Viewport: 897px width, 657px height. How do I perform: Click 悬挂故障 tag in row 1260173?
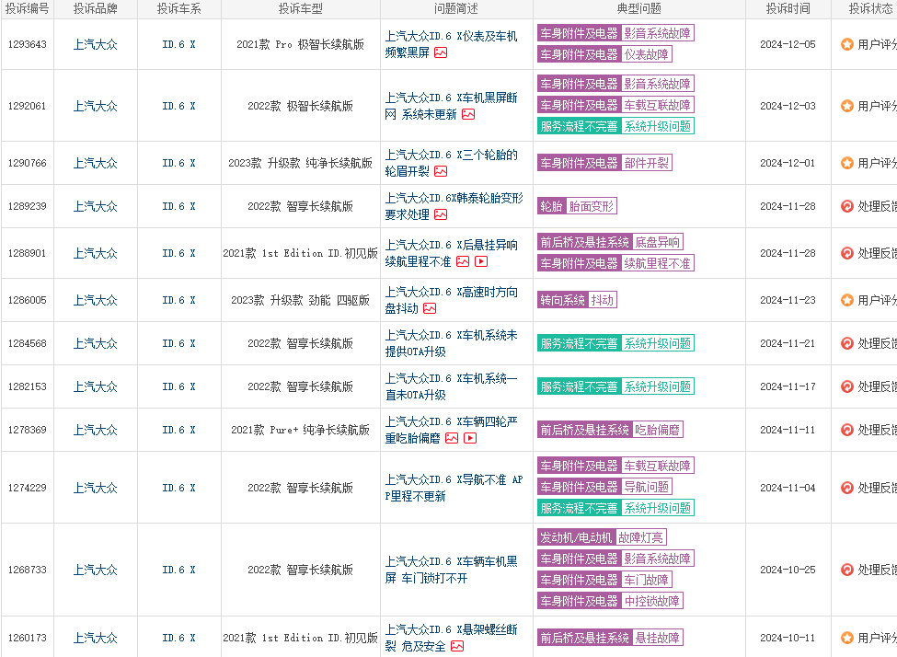click(657, 638)
